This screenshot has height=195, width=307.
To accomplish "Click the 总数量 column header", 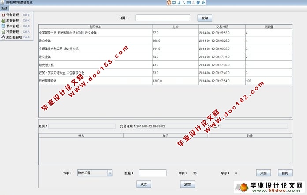I will pos(269,26).
